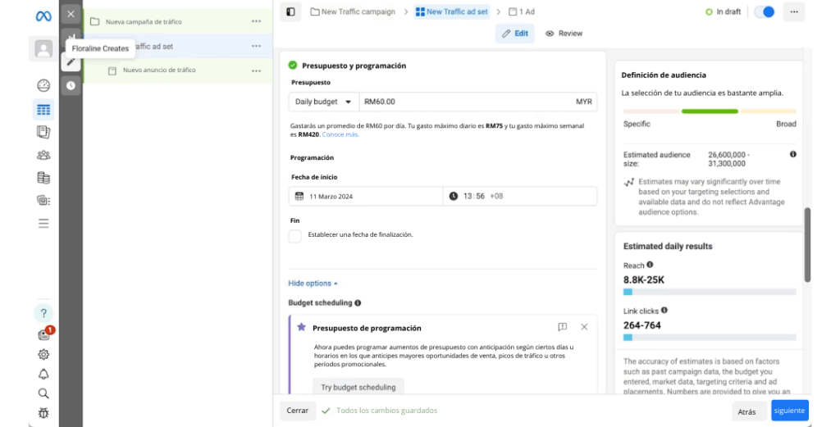840x427 pixels.
Task: Toggle the ad set on/off switch
Action: click(764, 11)
